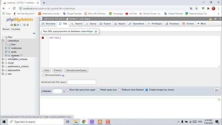Click Get auto-saved query button
The image size is (222, 125).
(x=76, y=70)
